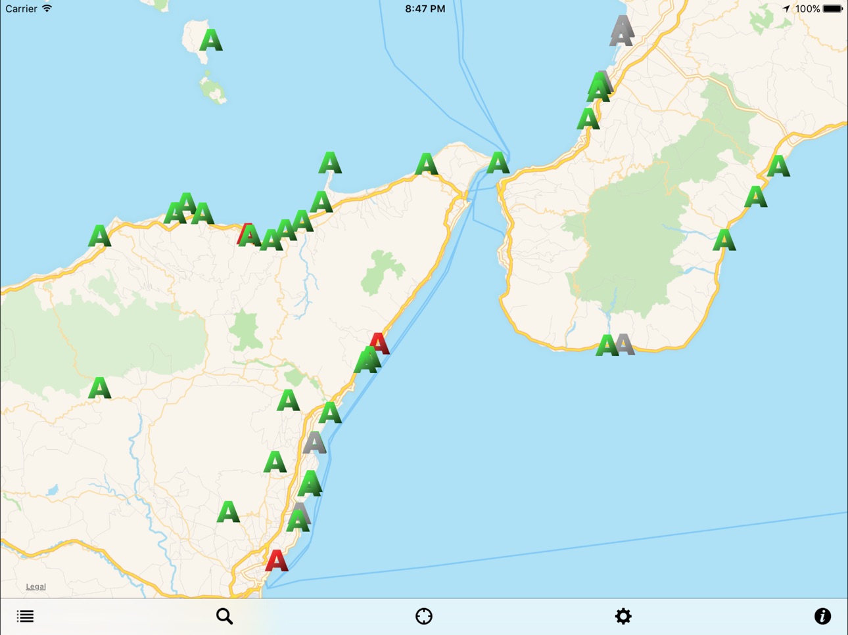
Task: Select green marker at the strait's northern cape
Action: (498, 162)
